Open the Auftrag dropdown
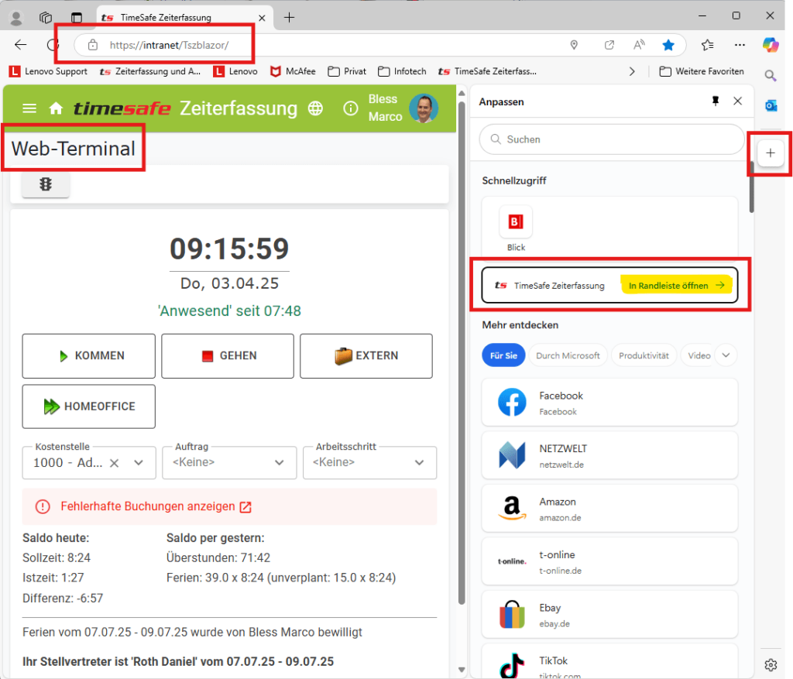This screenshot has height=679, width=793. click(x=280, y=463)
